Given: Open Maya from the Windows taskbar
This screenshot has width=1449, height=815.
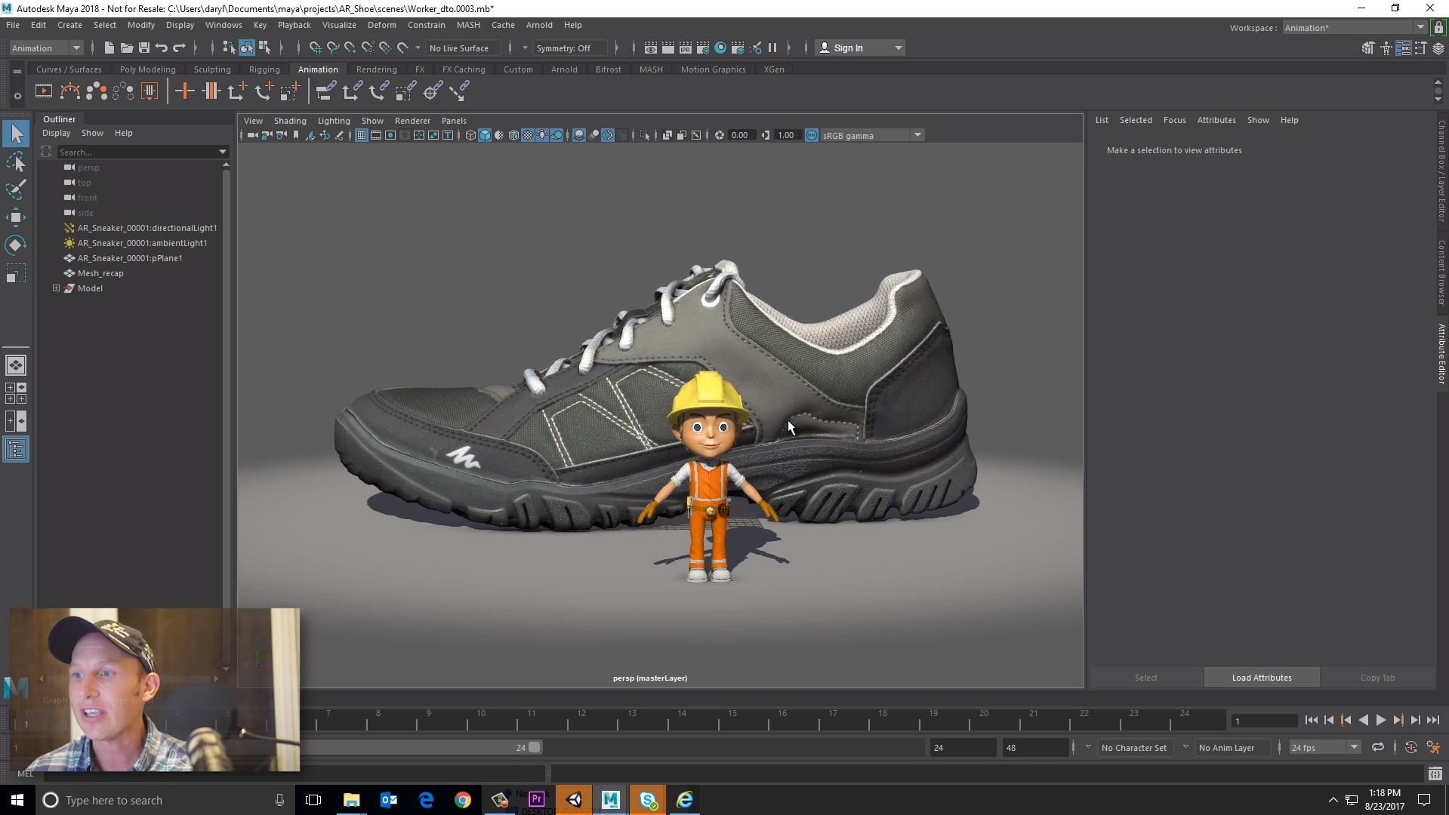Looking at the screenshot, I should click(x=610, y=800).
